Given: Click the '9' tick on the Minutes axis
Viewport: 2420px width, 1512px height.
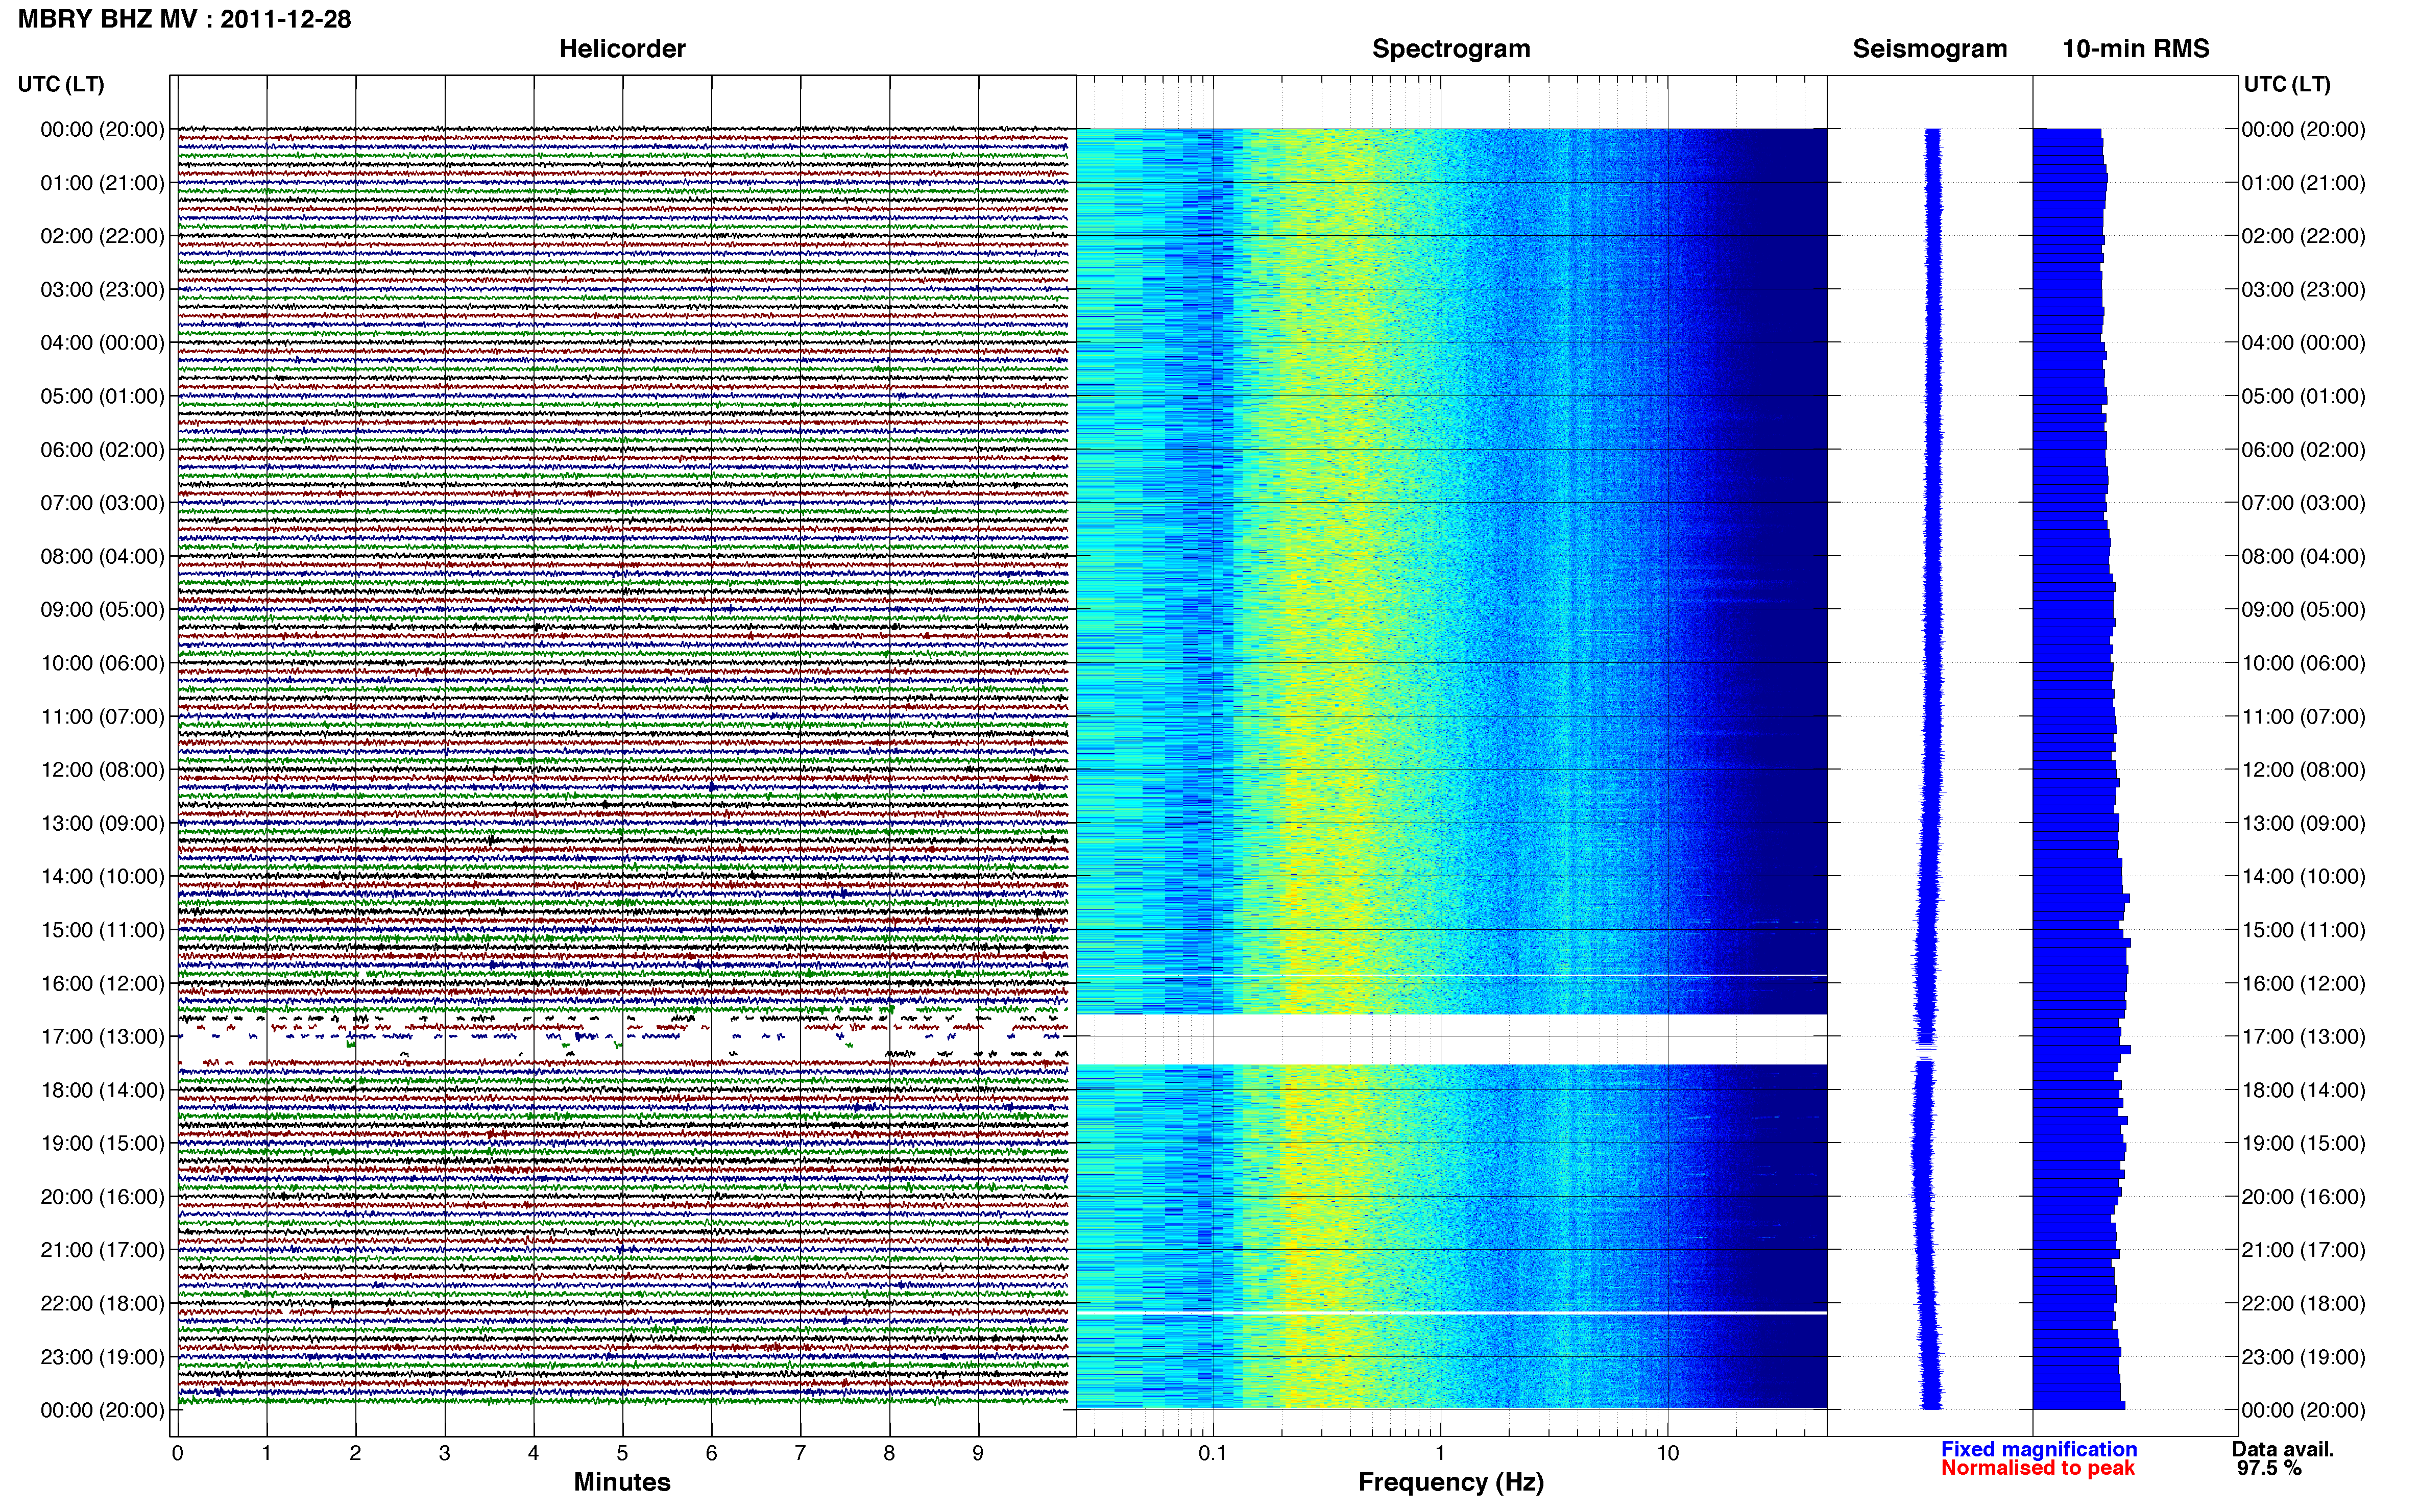Looking at the screenshot, I should [978, 1453].
